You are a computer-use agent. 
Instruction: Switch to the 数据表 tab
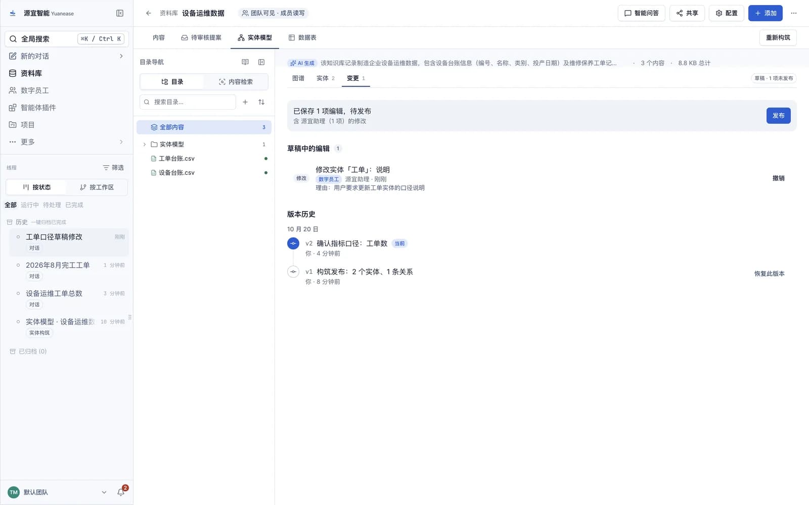[x=302, y=38]
